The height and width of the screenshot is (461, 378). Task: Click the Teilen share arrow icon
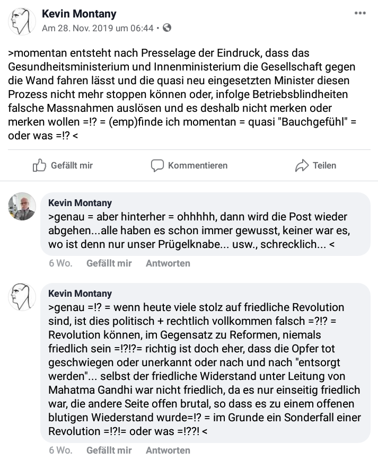pos(302,165)
